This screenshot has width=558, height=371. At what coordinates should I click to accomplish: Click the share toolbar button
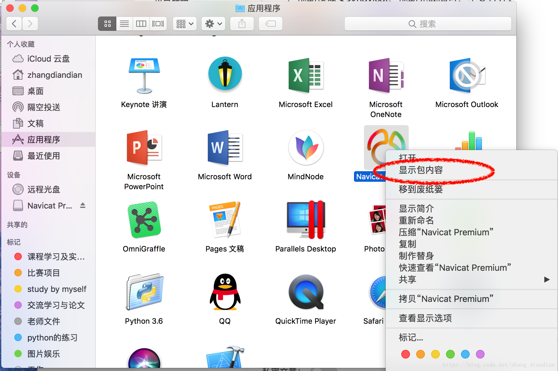(242, 24)
